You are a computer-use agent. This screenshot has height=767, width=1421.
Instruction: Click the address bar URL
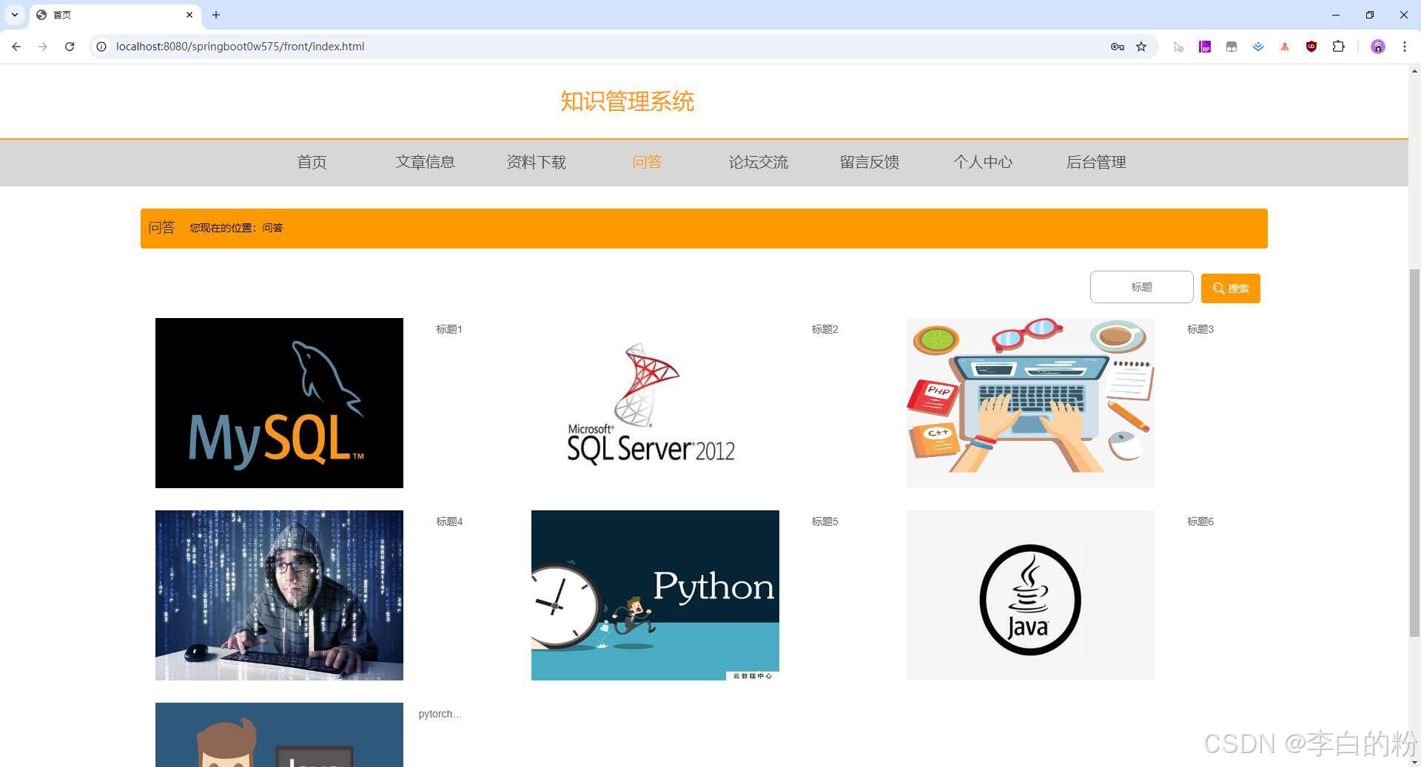pyautogui.click(x=240, y=47)
